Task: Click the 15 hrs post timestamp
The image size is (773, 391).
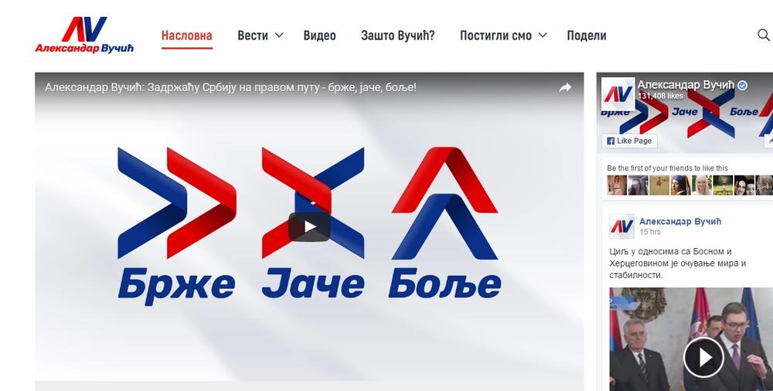Action: click(x=649, y=232)
